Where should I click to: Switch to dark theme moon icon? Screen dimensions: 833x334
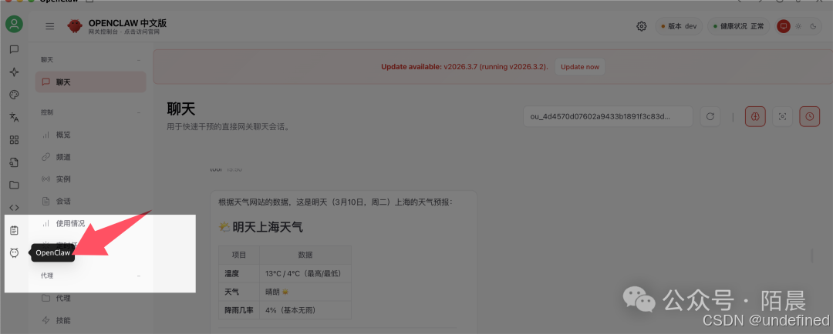813,26
